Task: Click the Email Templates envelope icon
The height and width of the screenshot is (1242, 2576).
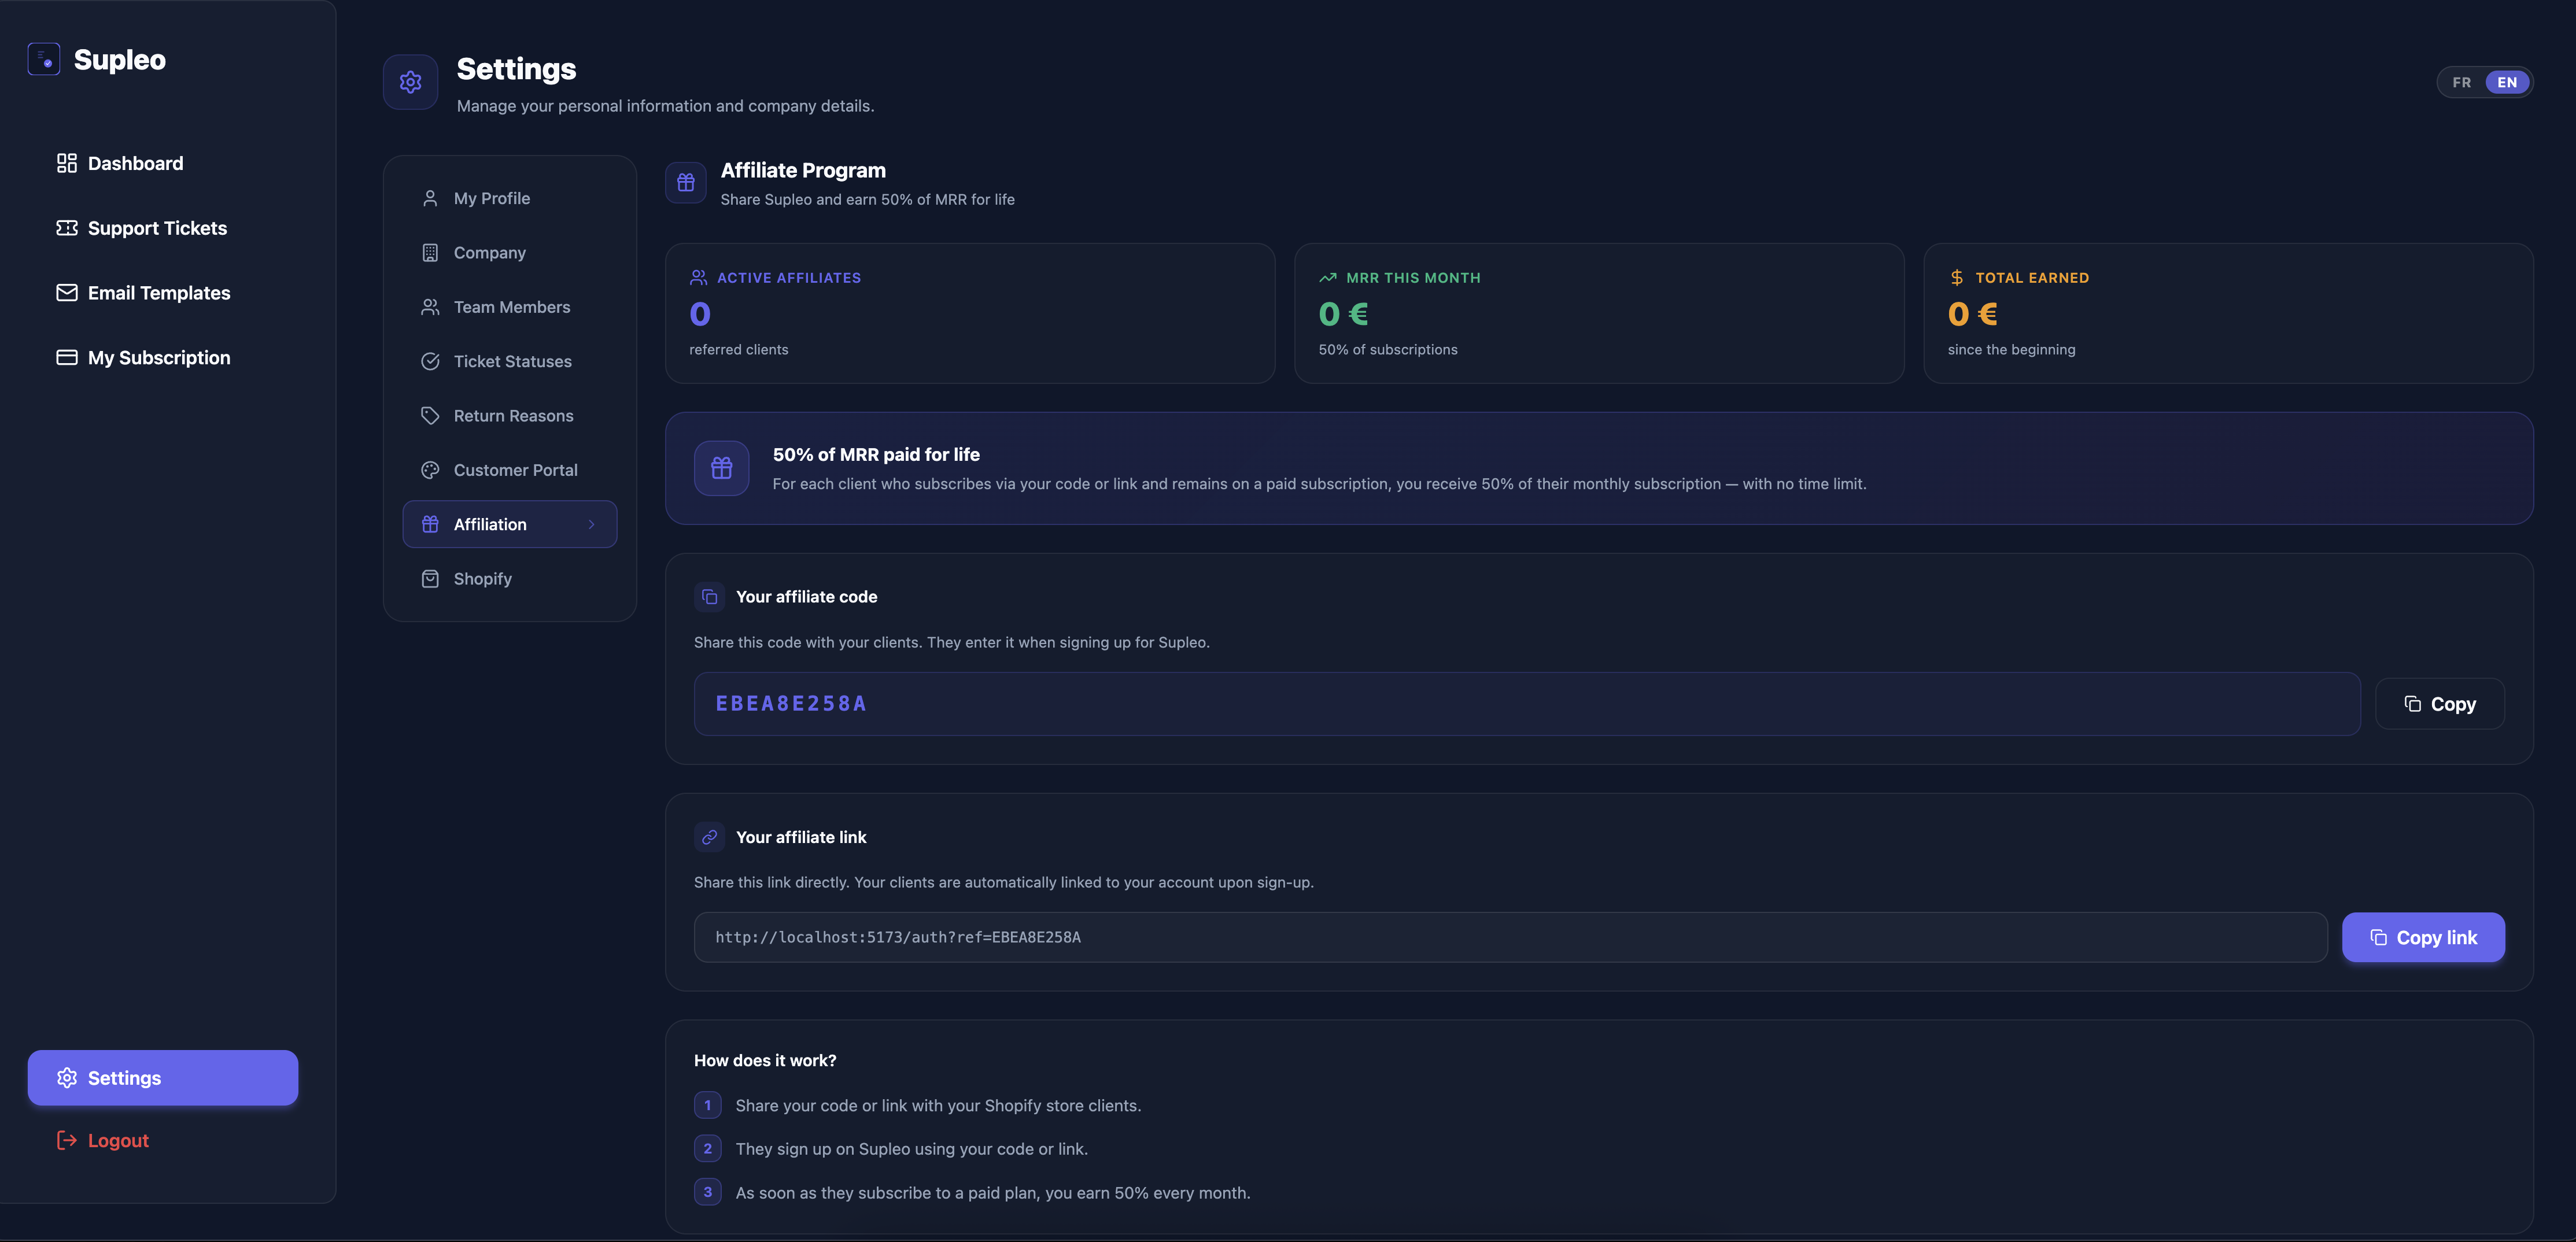Action: pos(66,293)
